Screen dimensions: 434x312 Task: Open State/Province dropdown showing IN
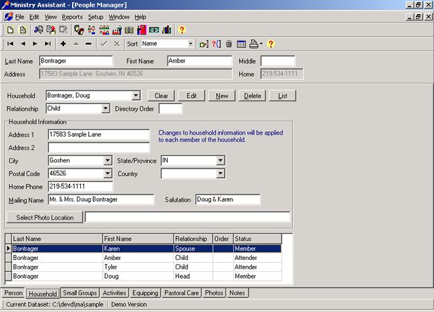click(220, 161)
